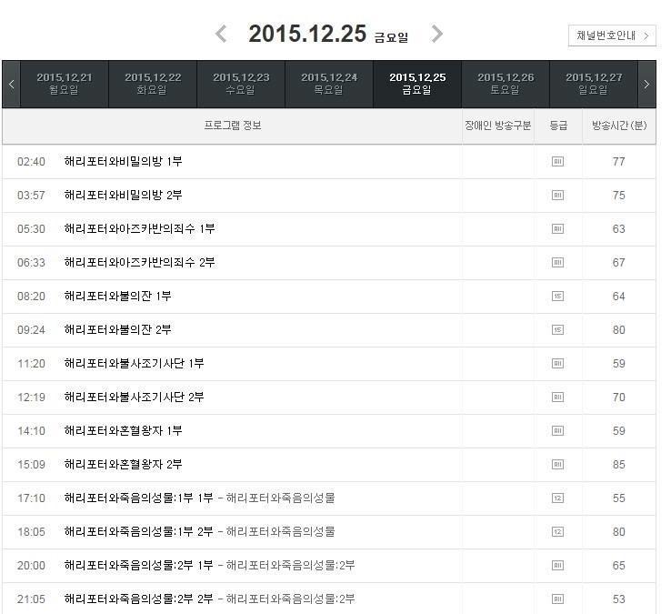Viewport: 671px width, 614px height.
Task: Select the 2015.12.22 화요일 tab
Action: [153, 84]
